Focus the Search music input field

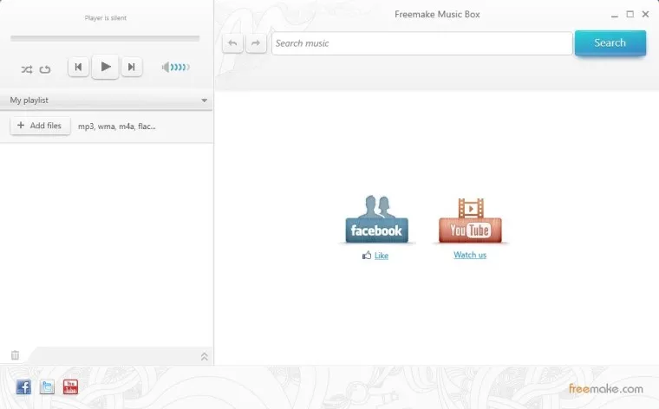click(x=422, y=43)
